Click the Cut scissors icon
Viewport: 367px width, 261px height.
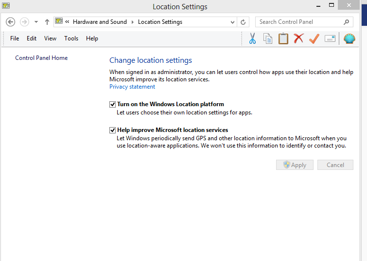coord(252,38)
